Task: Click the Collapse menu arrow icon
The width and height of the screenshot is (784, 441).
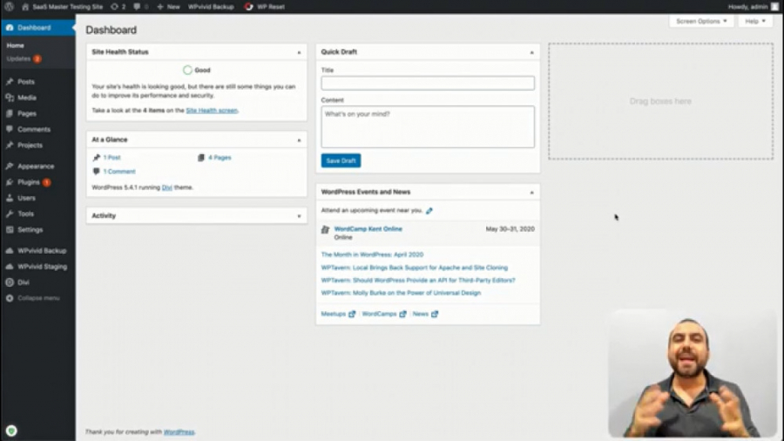Action: click(x=10, y=298)
